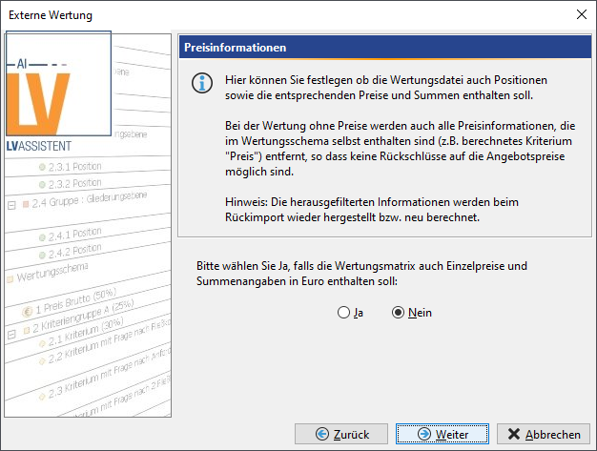
Task: Close the Externe Wertung dialog
Action: point(582,14)
